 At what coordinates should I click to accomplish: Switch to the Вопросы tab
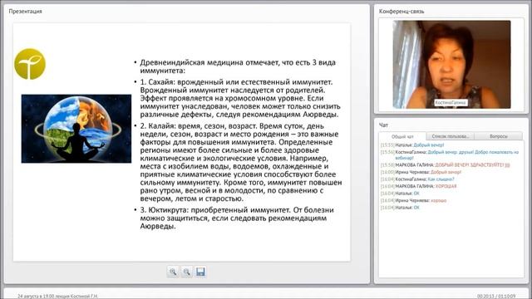coord(499,136)
